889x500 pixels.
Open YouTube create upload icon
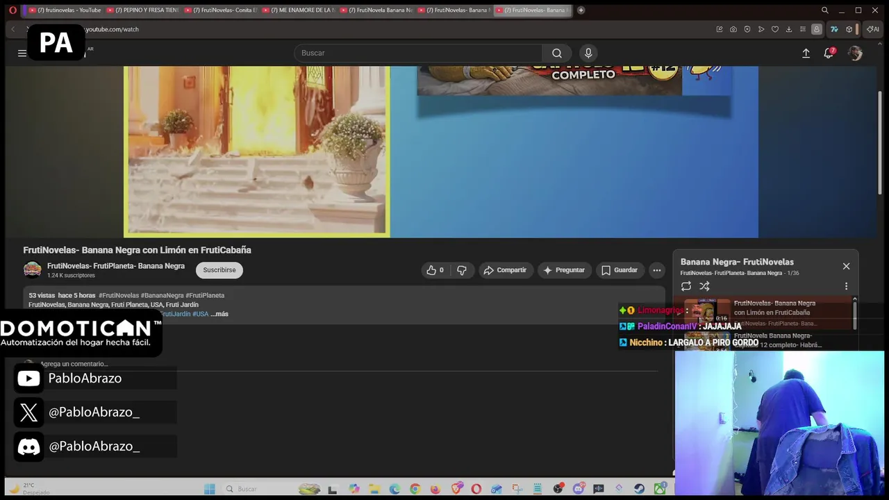pos(806,53)
